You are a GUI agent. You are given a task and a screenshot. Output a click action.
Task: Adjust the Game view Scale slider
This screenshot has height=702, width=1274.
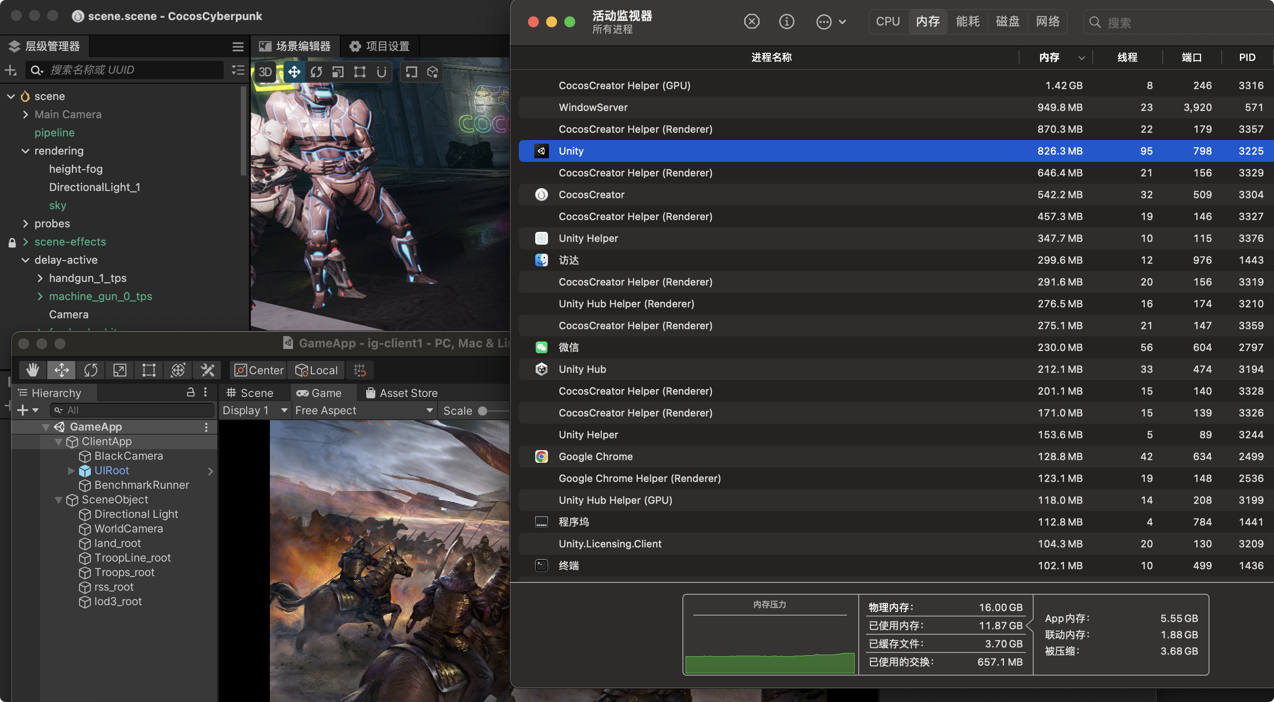click(483, 411)
